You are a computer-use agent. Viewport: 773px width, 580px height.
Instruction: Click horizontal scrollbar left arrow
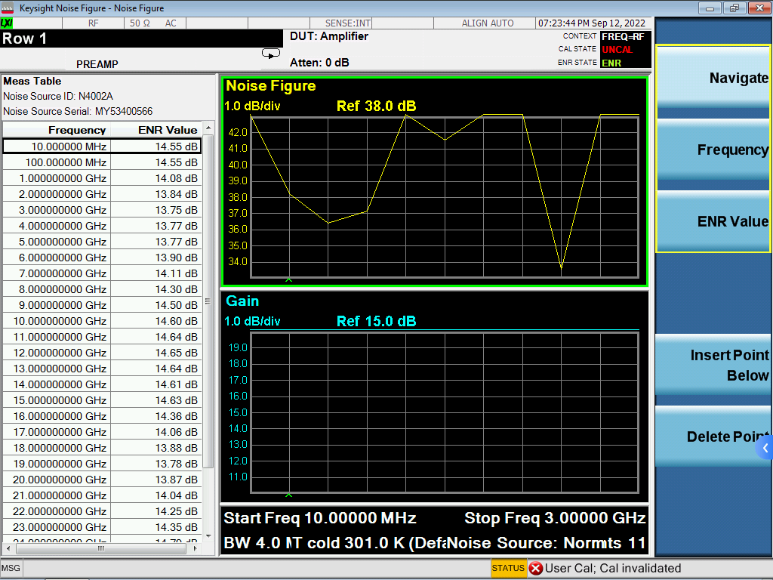click(x=8, y=548)
